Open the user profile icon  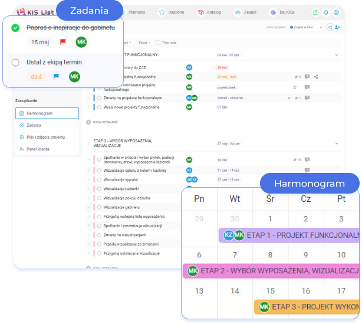(336, 12)
